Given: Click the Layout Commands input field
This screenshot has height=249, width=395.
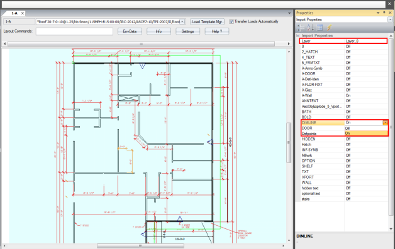Looking at the screenshot, I should pos(74,31).
